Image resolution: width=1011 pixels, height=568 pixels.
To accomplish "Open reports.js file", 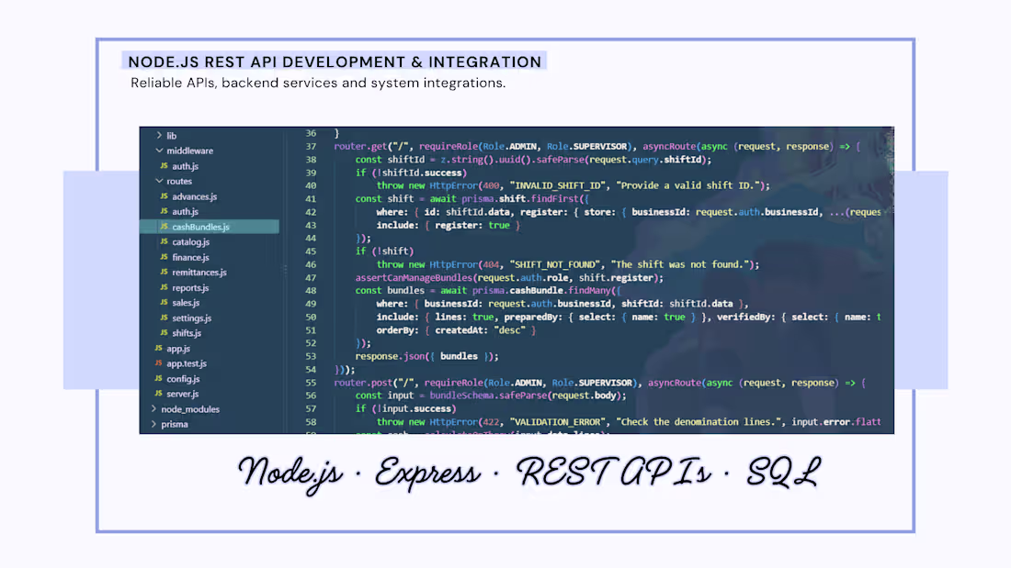I will pyautogui.click(x=190, y=288).
